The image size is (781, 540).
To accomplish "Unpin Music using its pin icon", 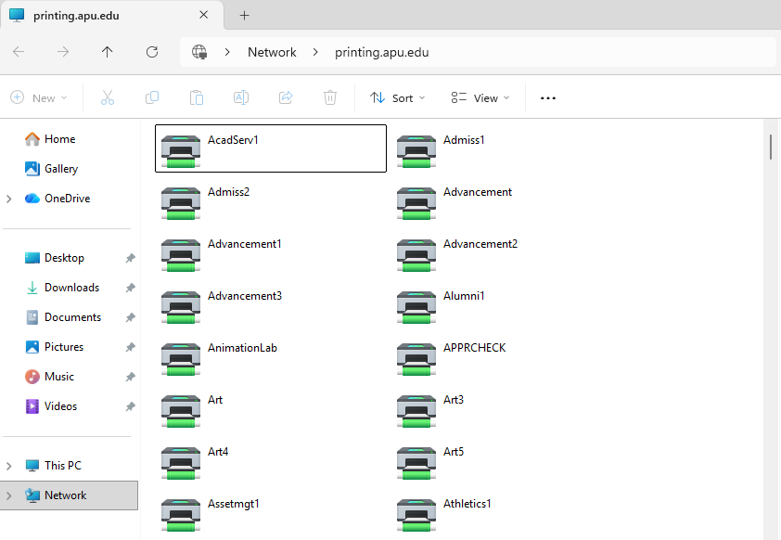I will click(x=130, y=377).
